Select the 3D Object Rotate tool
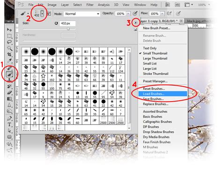 point(9,144)
